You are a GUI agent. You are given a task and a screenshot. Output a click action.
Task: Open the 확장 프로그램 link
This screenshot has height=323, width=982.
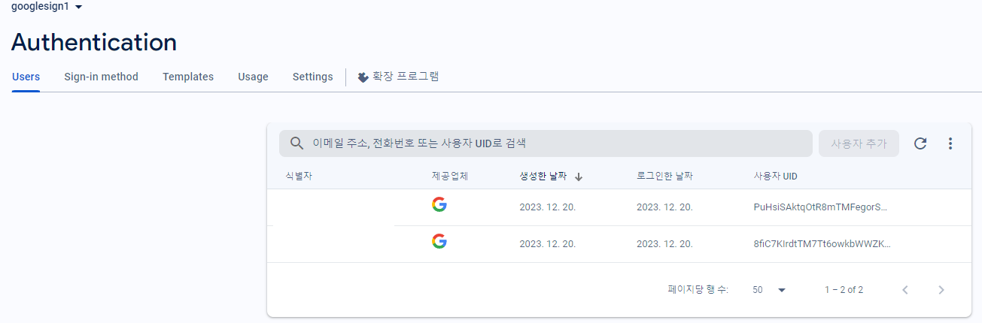pyautogui.click(x=398, y=77)
